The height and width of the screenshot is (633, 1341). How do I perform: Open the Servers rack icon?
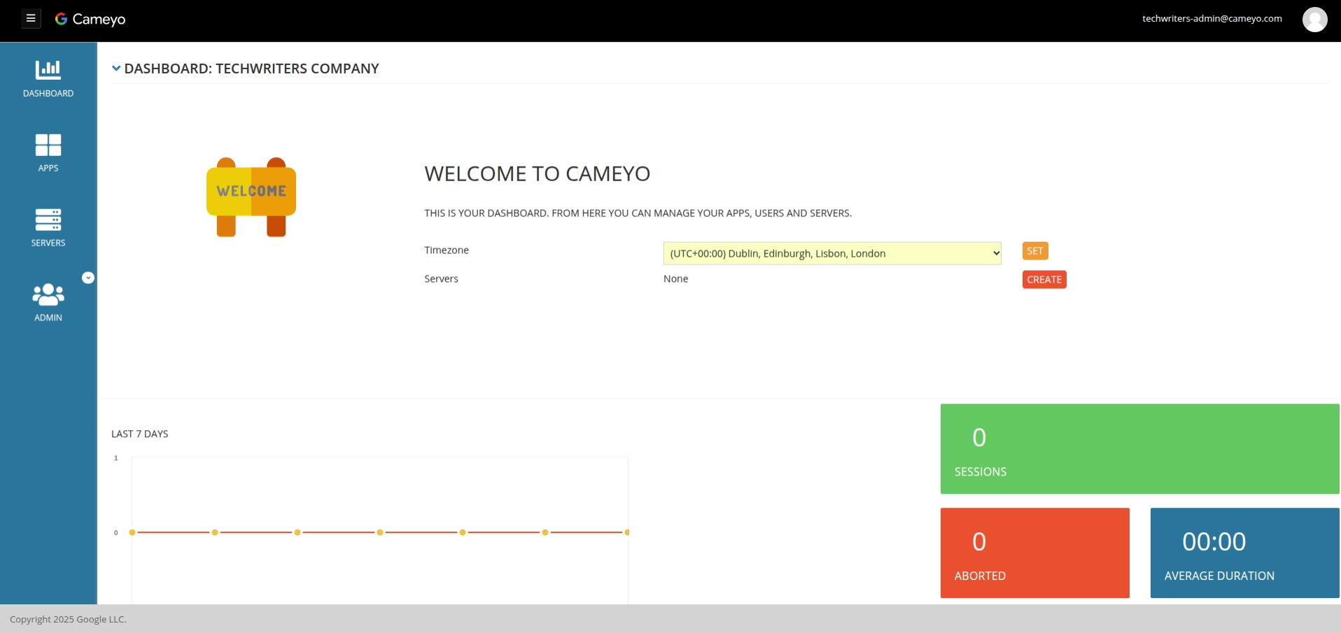tap(48, 220)
